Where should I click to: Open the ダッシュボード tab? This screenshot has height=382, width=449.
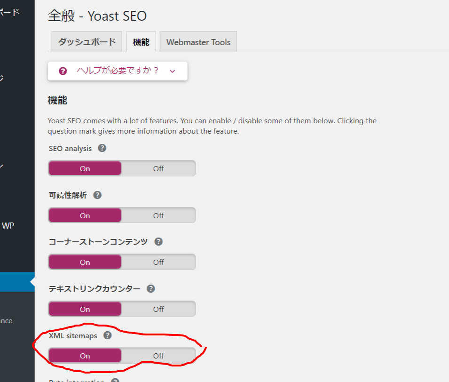87,42
